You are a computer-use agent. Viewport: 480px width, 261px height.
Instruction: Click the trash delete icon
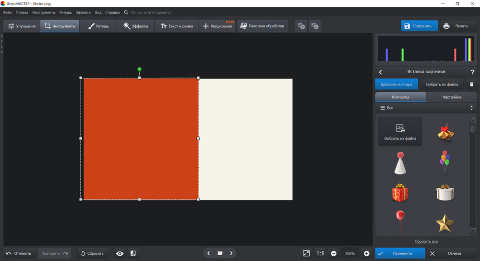[471, 84]
